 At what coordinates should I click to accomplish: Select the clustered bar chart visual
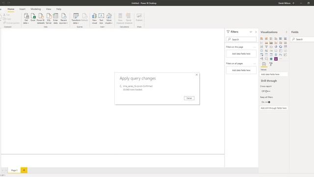[x=271, y=38]
